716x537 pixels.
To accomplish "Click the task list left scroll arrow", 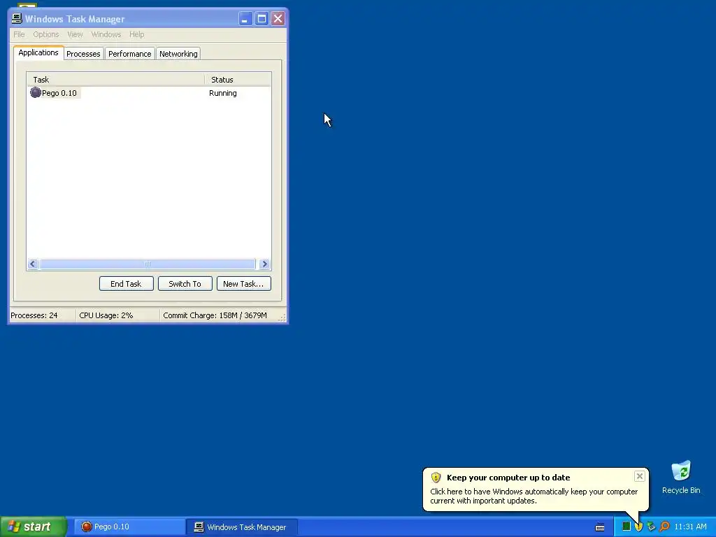I will [32, 264].
